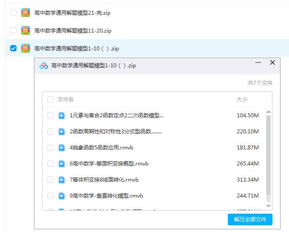Click video icon of 2函数周期性和对称性 file
This screenshot has height=232, width=289.
62,132
